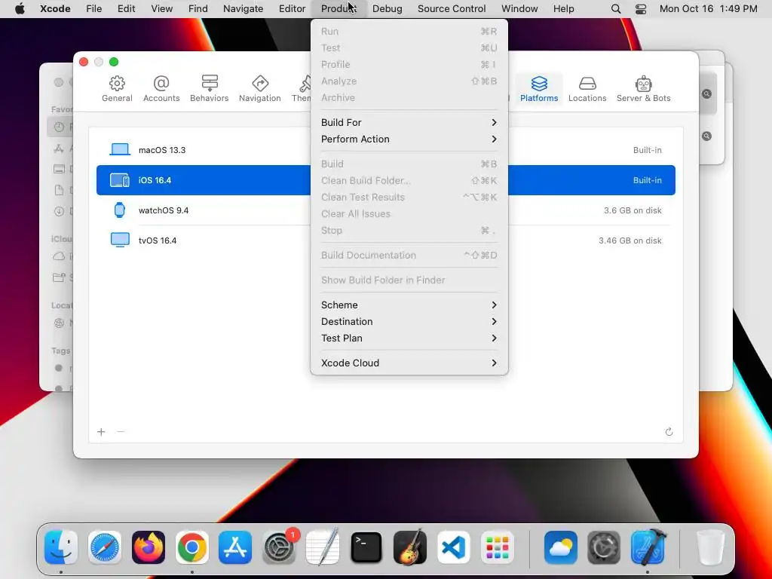Click the Xcode icon in the Dock
Screen dimensions: 772x579
click(x=648, y=547)
